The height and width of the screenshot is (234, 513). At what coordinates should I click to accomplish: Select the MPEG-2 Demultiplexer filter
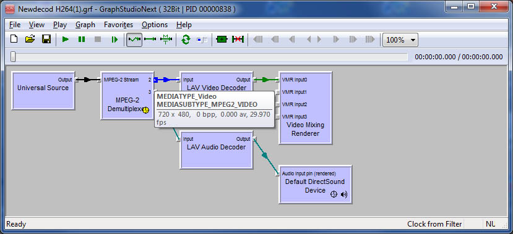[x=127, y=96]
